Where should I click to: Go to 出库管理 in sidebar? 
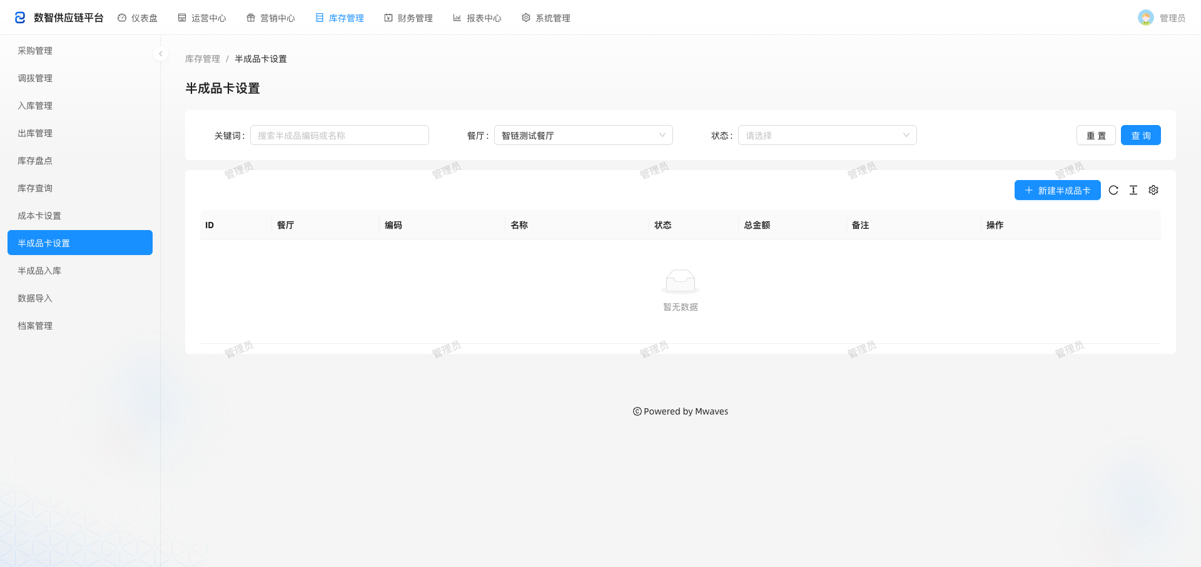click(80, 133)
